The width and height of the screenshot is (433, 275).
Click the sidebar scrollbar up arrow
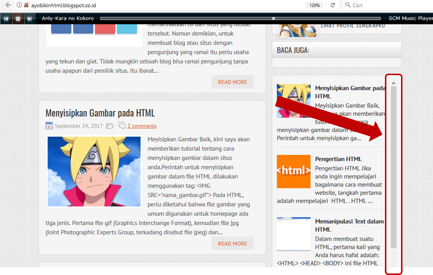(393, 83)
